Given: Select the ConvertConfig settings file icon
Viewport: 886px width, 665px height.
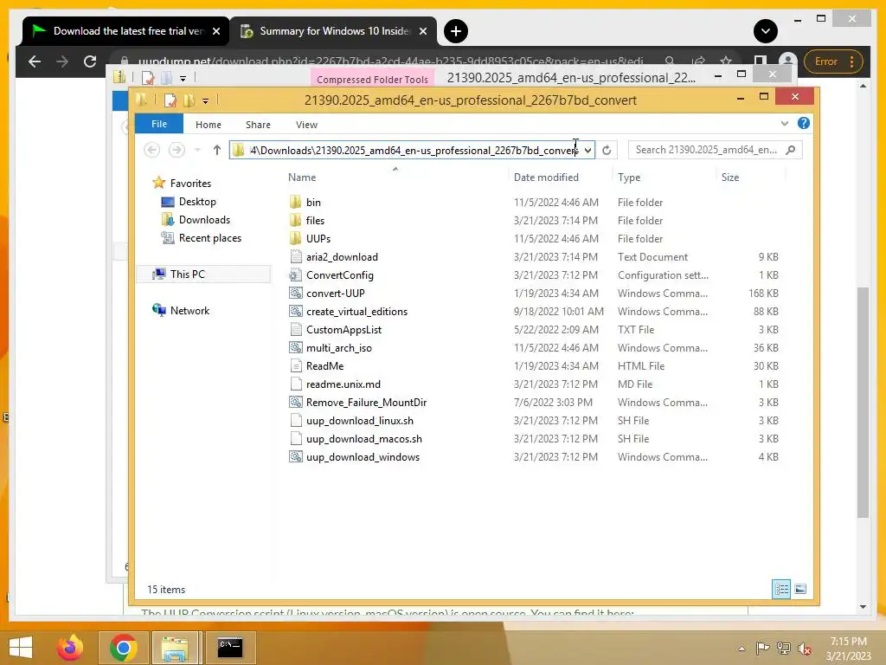Looking at the screenshot, I should click(296, 274).
